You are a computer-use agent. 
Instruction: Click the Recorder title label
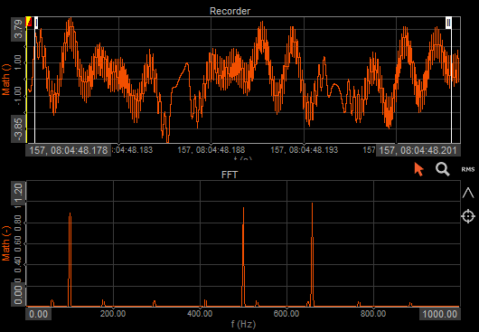(x=230, y=11)
